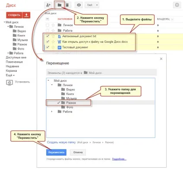Click the txt file icon of Автономный документ
183x172 pixels.
tap(59, 36)
